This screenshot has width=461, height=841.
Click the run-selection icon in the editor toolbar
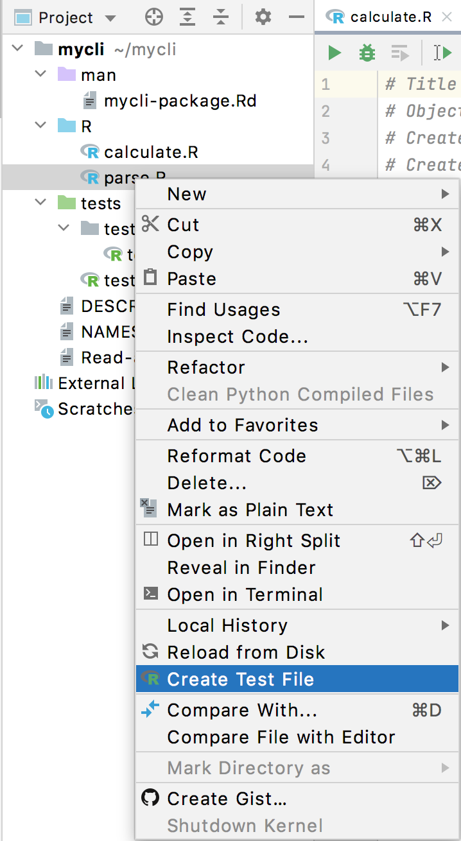pos(400,53)
